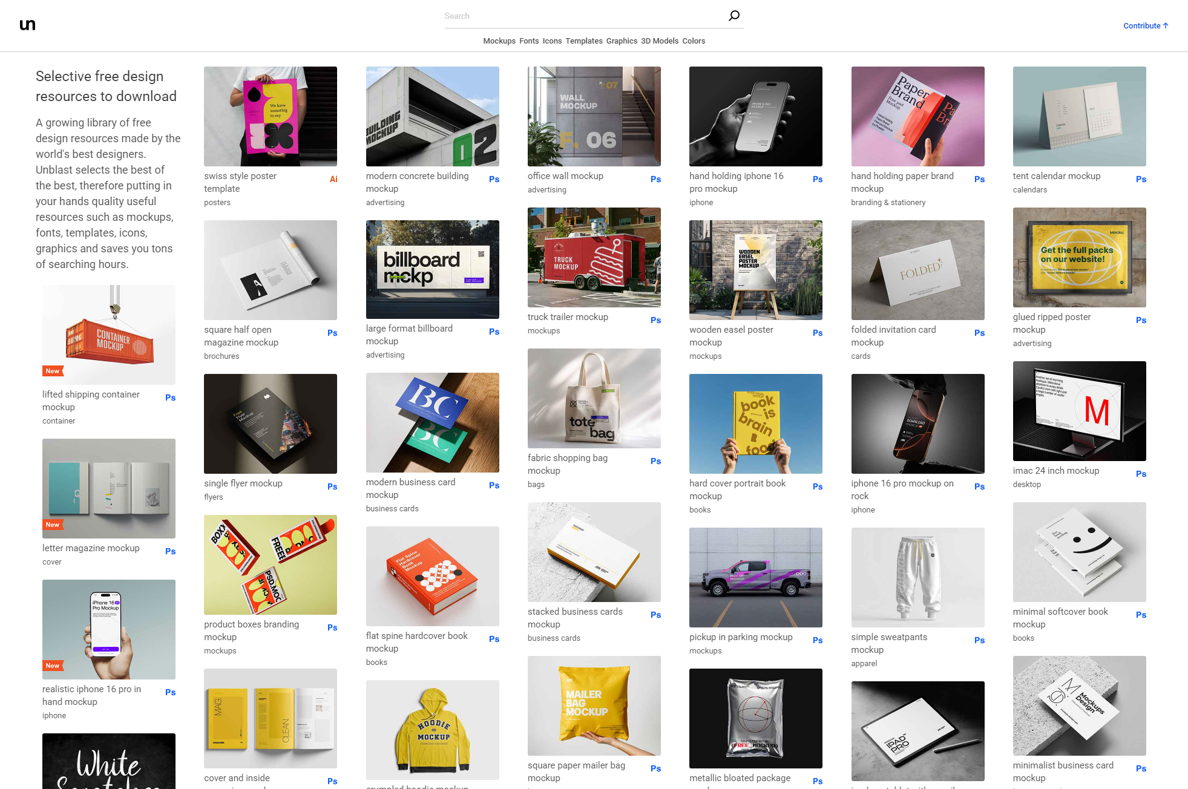Focus the Search input field
Viewport: 1188px width, 789px height.
[584, 16]
